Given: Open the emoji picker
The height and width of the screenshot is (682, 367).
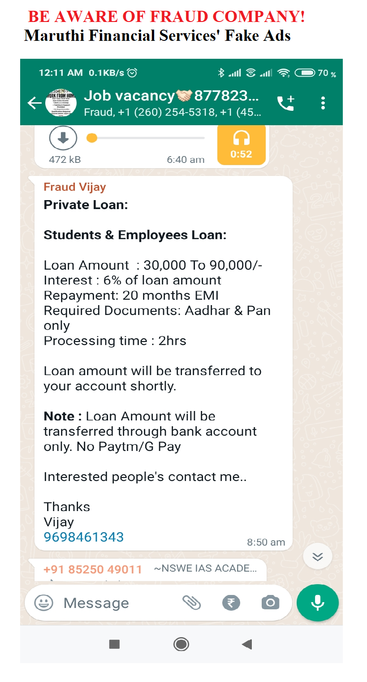Looking at the screenshot, I should 43,603.
